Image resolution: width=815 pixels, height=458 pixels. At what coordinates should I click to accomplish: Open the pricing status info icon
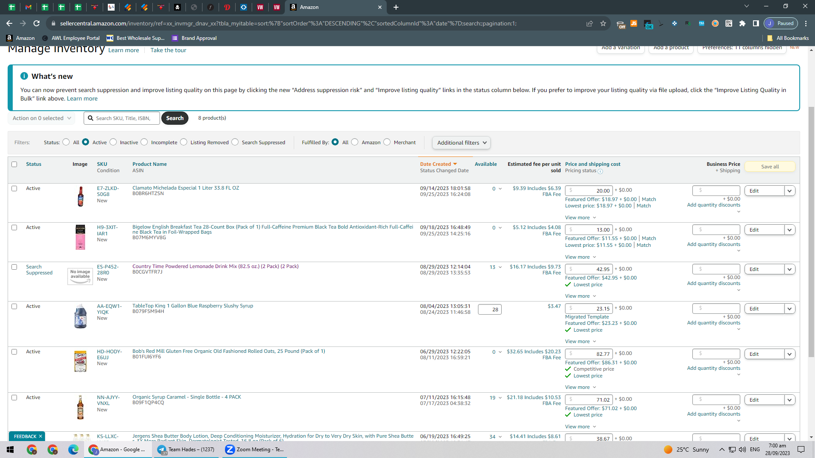click(600, 171)
